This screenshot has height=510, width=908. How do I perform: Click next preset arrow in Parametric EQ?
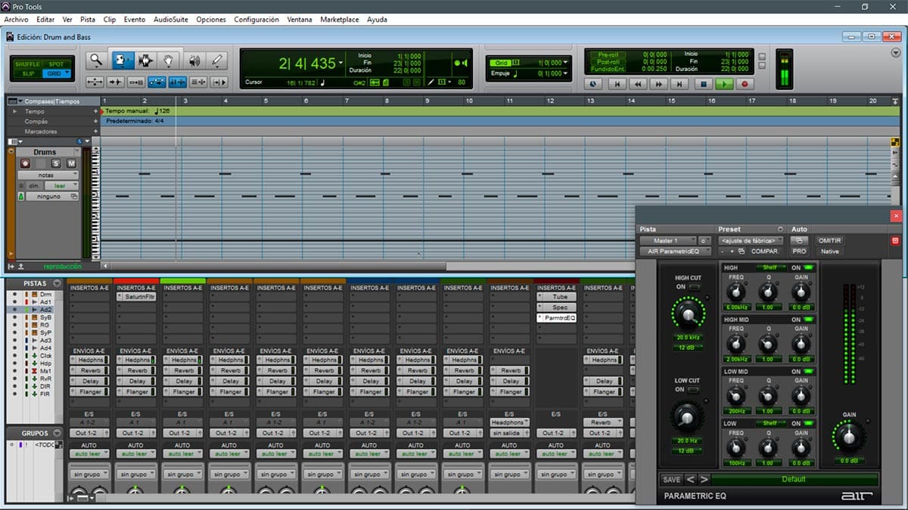(x=703, y=479)
